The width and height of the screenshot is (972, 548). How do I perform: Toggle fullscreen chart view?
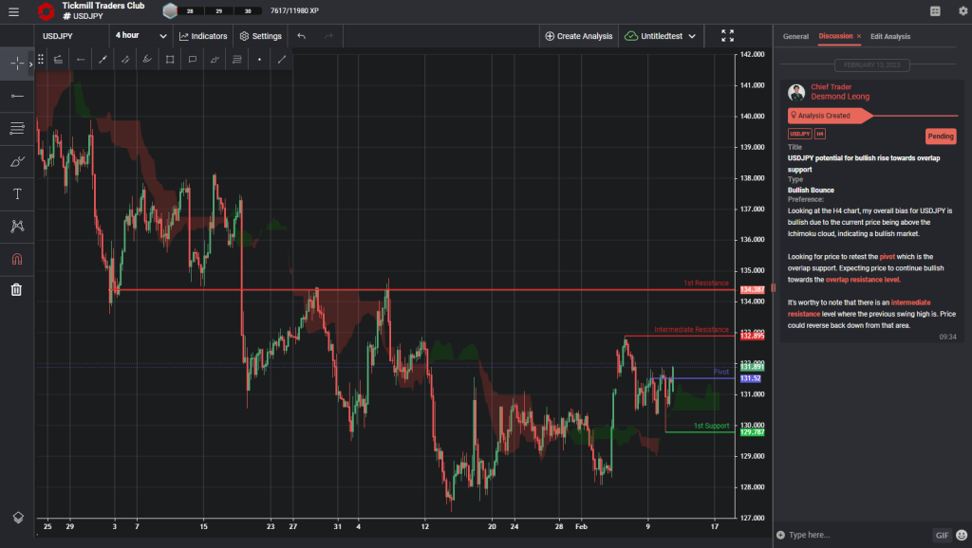point(727,35)
